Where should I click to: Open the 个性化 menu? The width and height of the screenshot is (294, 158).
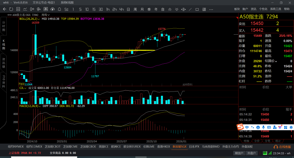[263, 9]
